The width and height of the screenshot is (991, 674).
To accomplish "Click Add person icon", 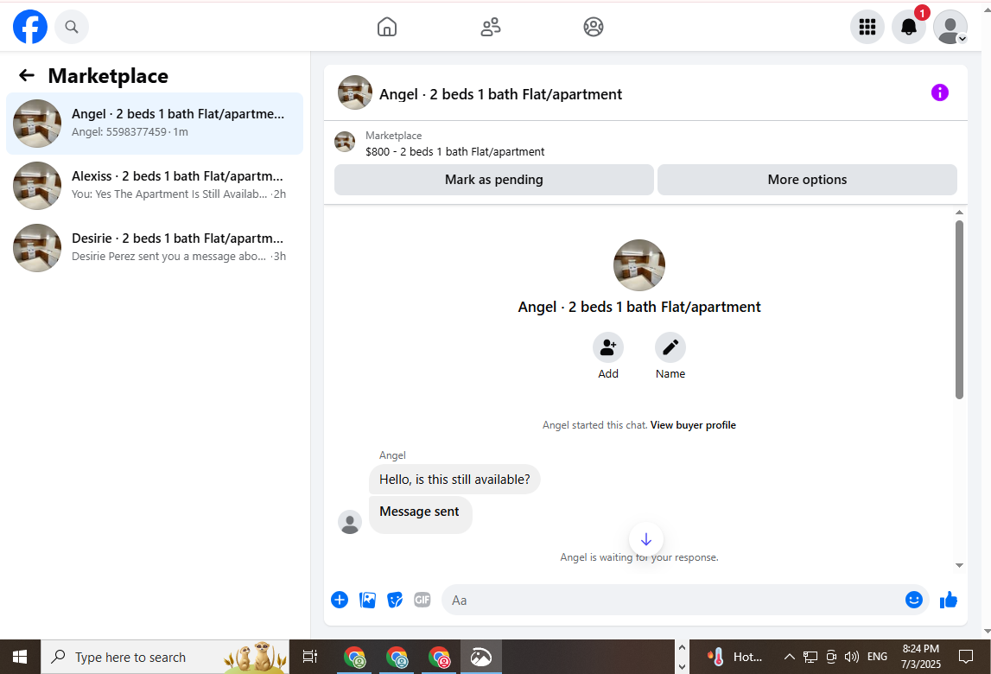I will [x=608, y=347].
